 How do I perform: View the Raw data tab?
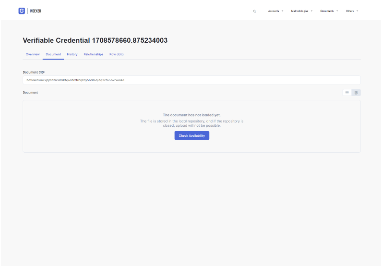116,54
